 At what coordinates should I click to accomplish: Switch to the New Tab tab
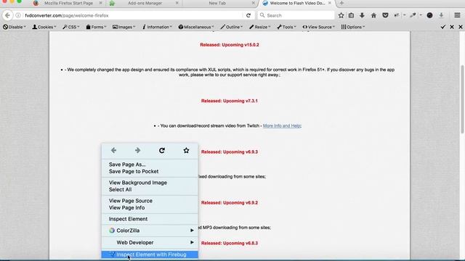217,3
